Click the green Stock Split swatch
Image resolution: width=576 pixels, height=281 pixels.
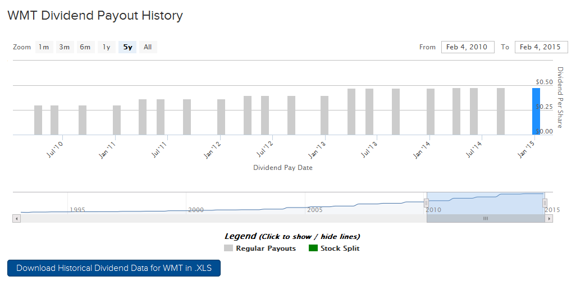tap(313, 248)
